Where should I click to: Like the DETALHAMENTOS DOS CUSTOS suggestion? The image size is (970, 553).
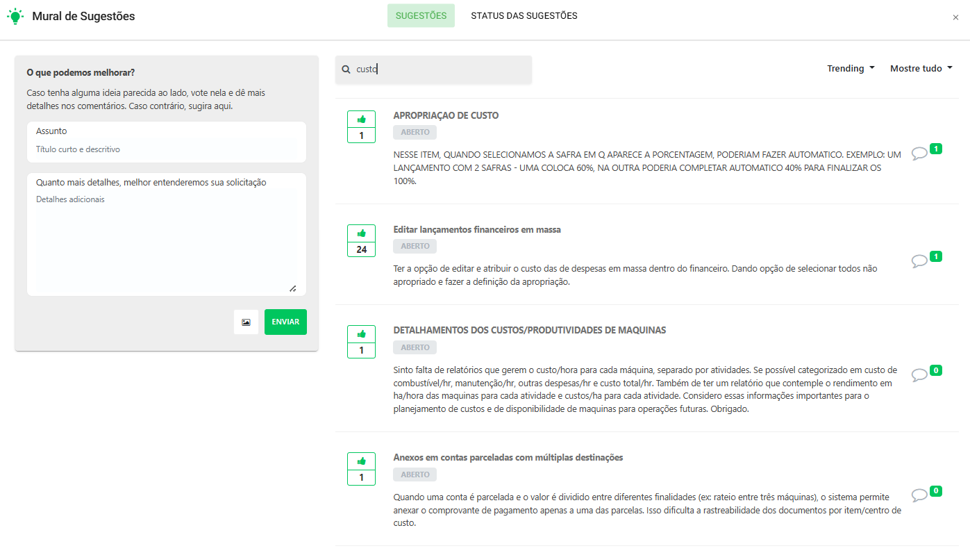click(361, 334)
